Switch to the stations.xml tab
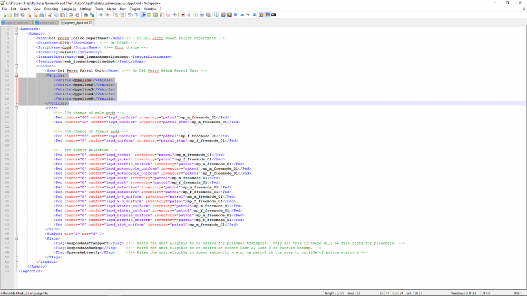 48,23
